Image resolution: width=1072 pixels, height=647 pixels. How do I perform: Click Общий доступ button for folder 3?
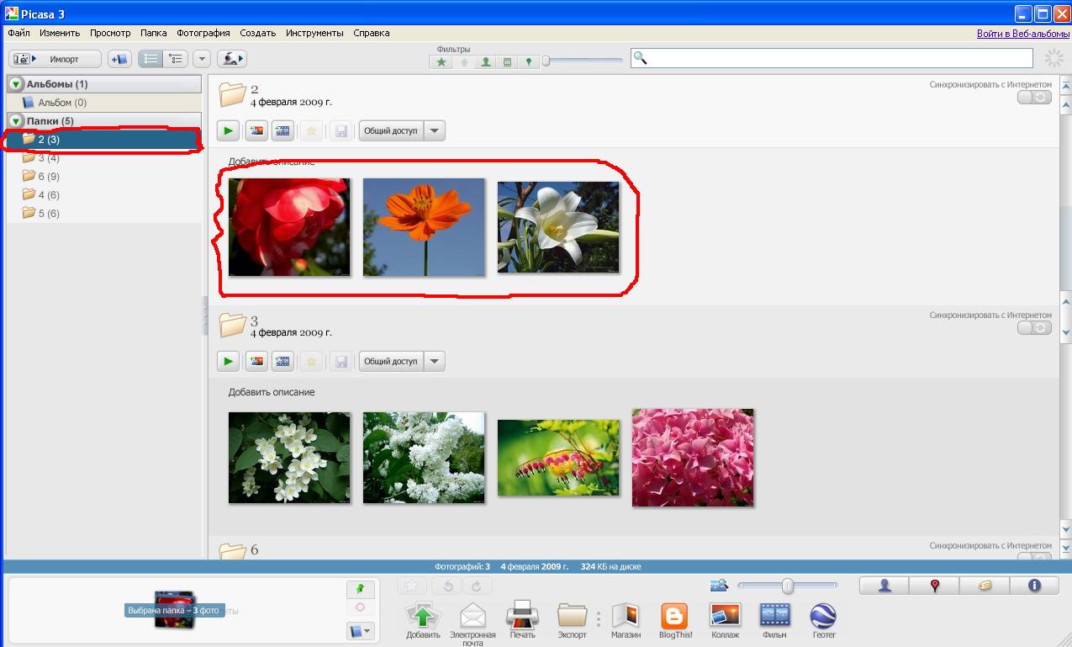click(391, 361)
